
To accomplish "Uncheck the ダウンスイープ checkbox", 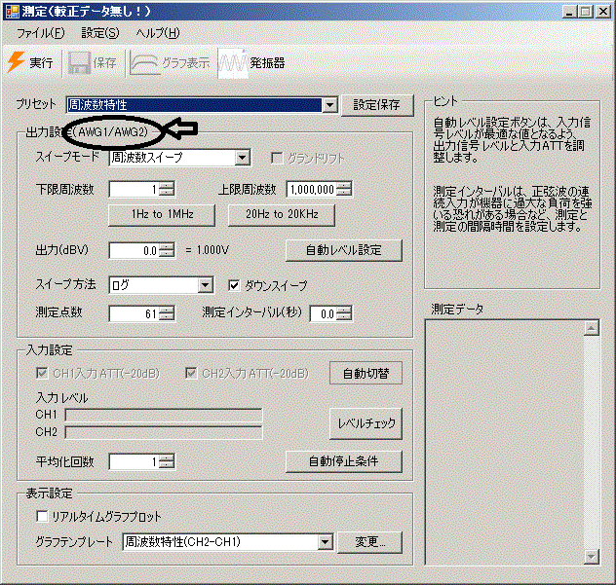I will tap(234, 285).
